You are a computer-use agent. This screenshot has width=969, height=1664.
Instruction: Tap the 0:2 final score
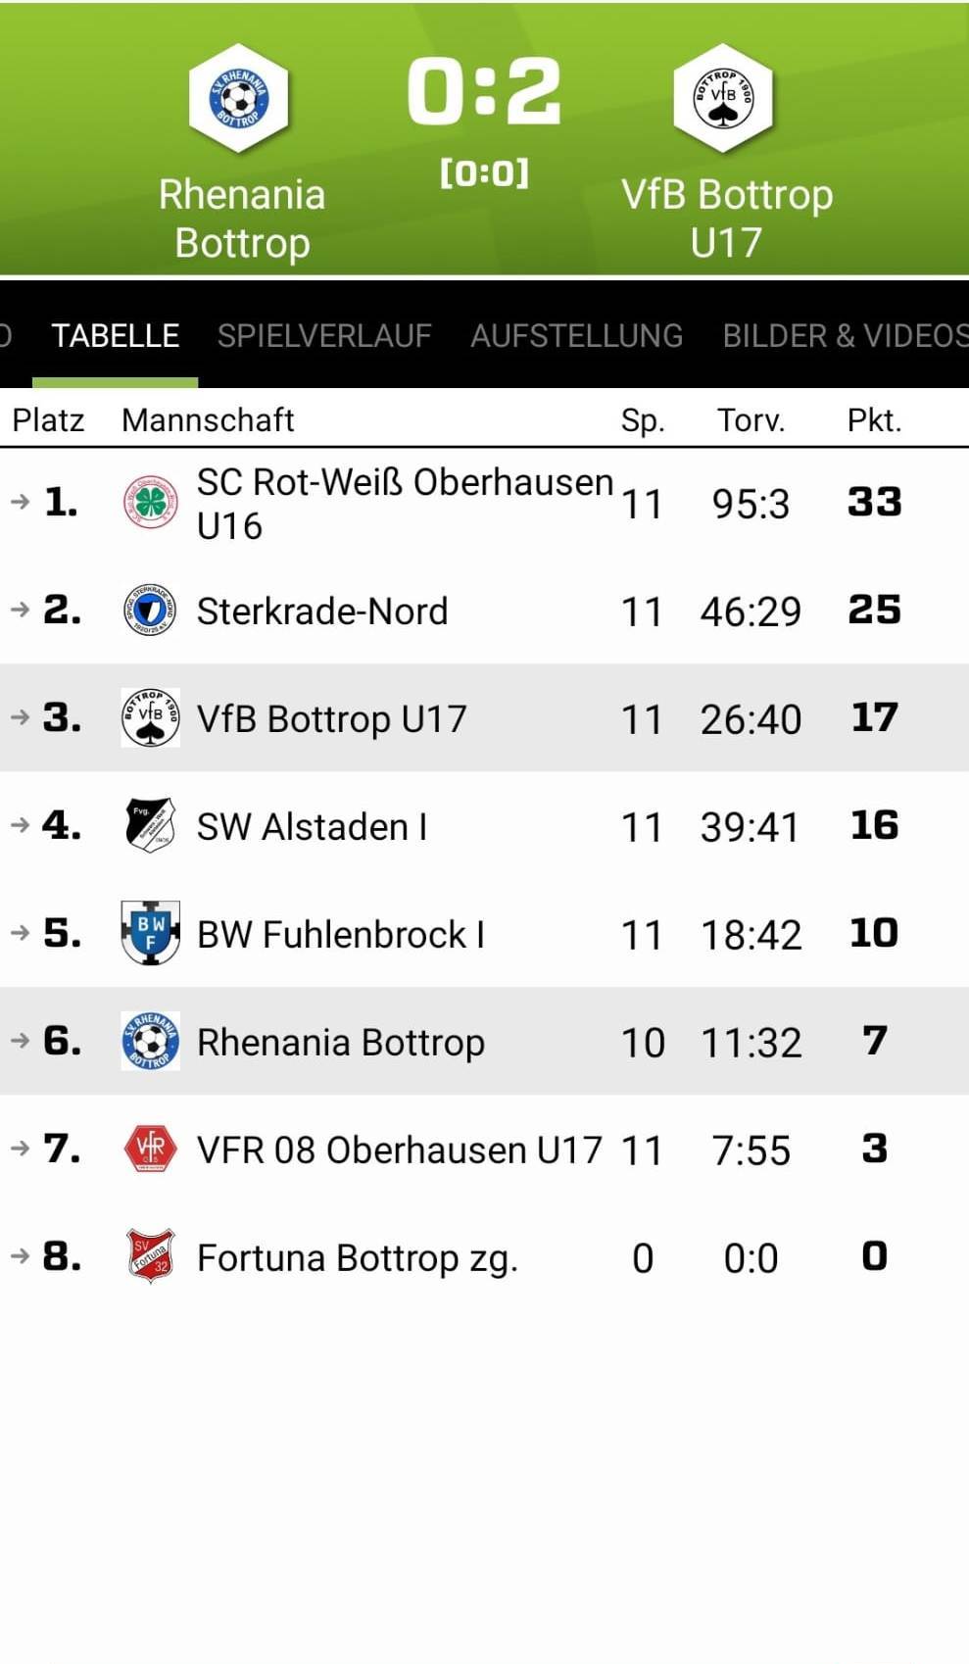tap(484, 91)
